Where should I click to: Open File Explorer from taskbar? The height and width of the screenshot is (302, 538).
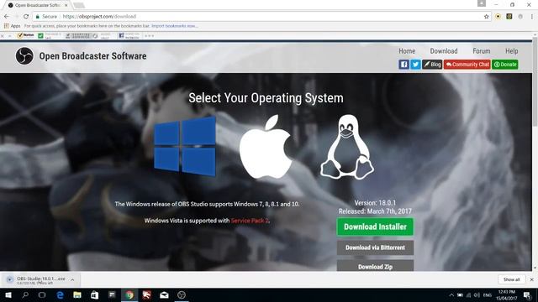pos(77,294)
